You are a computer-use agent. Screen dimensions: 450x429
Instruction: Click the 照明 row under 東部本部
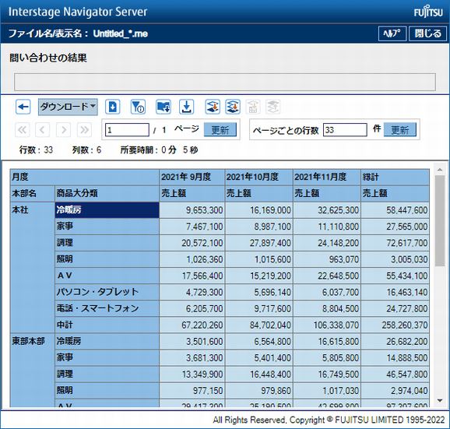(107, 391)
